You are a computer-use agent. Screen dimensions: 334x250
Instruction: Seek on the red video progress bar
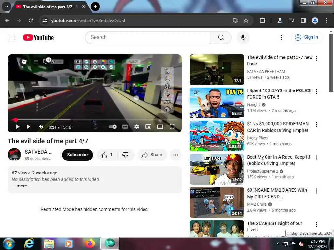click(95, 120)
